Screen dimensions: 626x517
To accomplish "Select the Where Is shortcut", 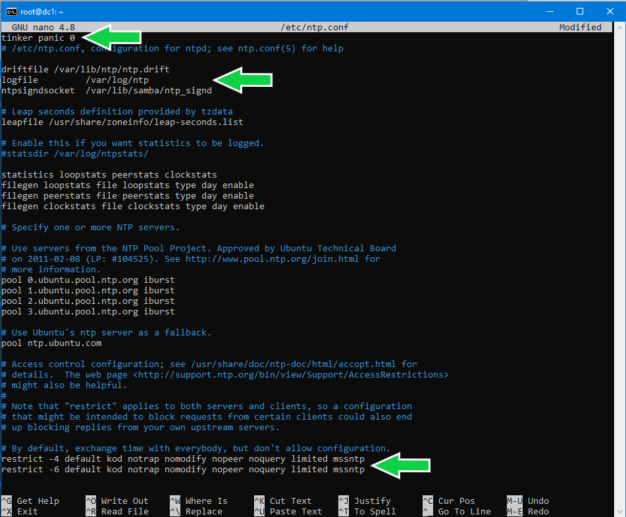I will click(199, 501).
